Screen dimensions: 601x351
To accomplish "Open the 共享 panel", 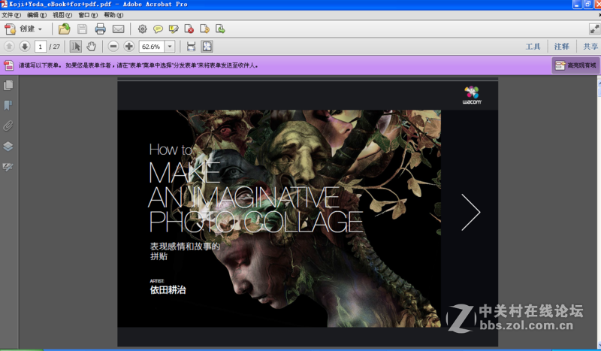I will pos(590,47).
